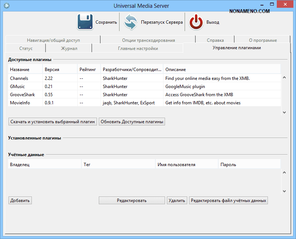The width and height of the screenshot is (296, 239).
Task: Switch to the Журнал tab
Action: (x=69, y=48)
